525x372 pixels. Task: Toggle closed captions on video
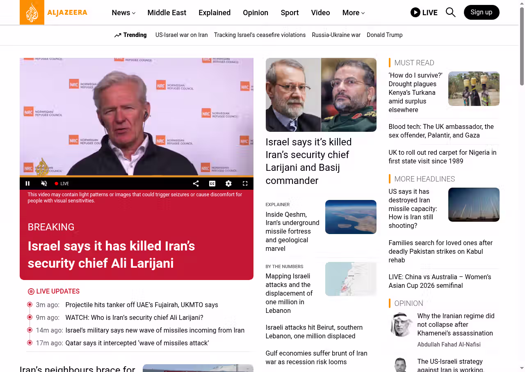[x=212, y=184]
